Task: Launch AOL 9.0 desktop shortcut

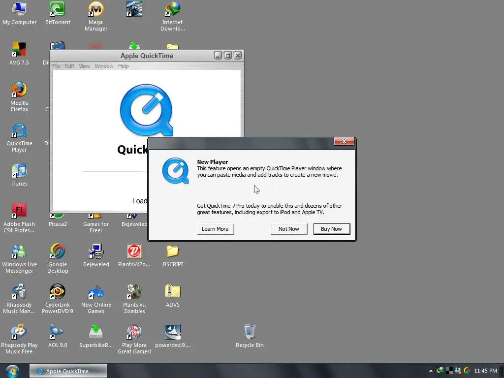Action: 58,336
